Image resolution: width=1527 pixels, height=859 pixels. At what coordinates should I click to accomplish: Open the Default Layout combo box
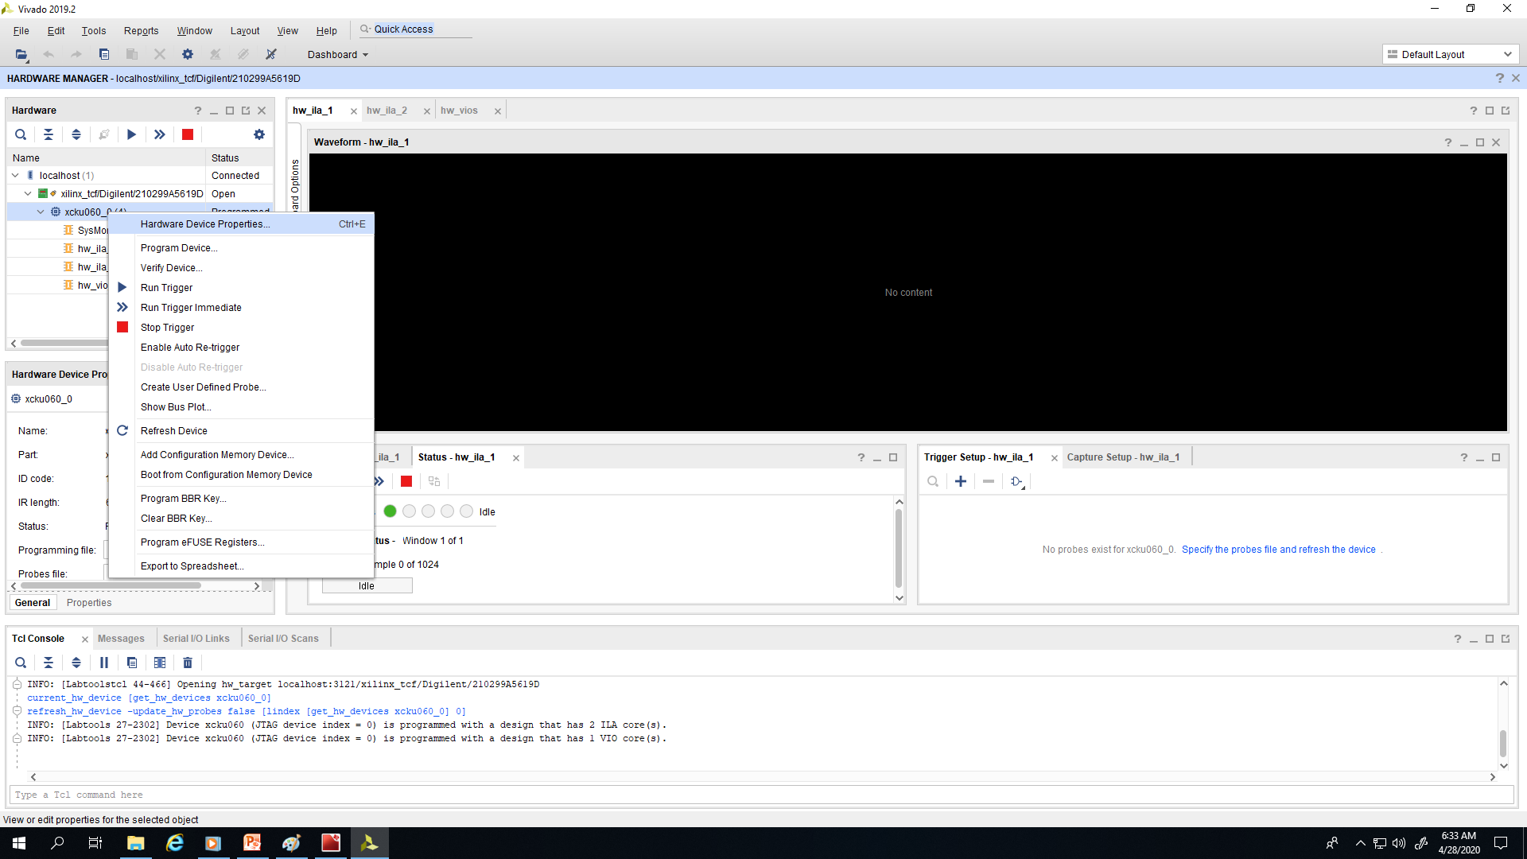tap(1450, 55)
